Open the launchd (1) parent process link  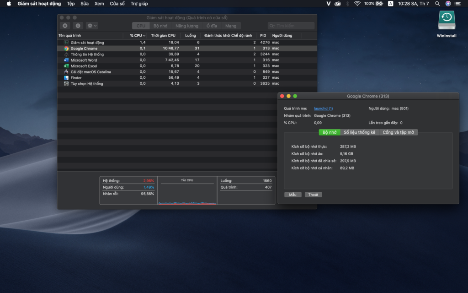[x=323, y=109]
